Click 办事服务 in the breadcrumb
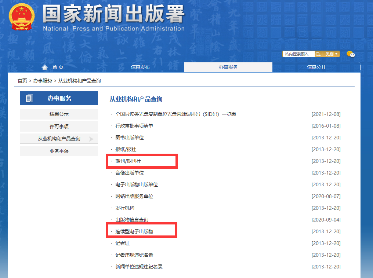Screen dimensions: 373x278 [x=43, y=81]
